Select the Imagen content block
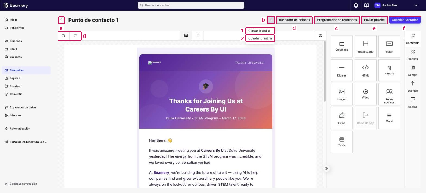This screenshot has width=426, height=193. (342, 94)
